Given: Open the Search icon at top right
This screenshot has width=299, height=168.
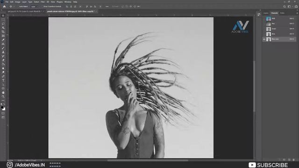Looking at the screenshot, I should point(285,7).
